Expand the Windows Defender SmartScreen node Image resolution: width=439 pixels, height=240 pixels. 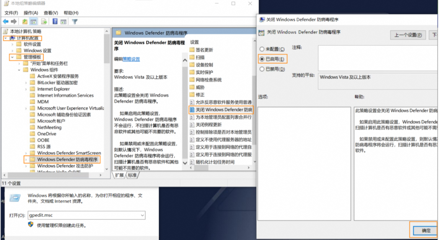click(x=26, y=153)
